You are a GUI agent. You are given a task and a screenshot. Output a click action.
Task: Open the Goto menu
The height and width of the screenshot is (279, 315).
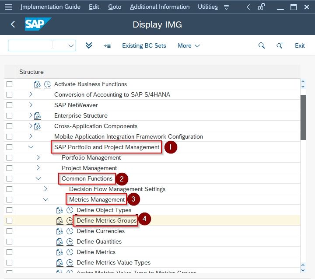[x=115, y=7]
